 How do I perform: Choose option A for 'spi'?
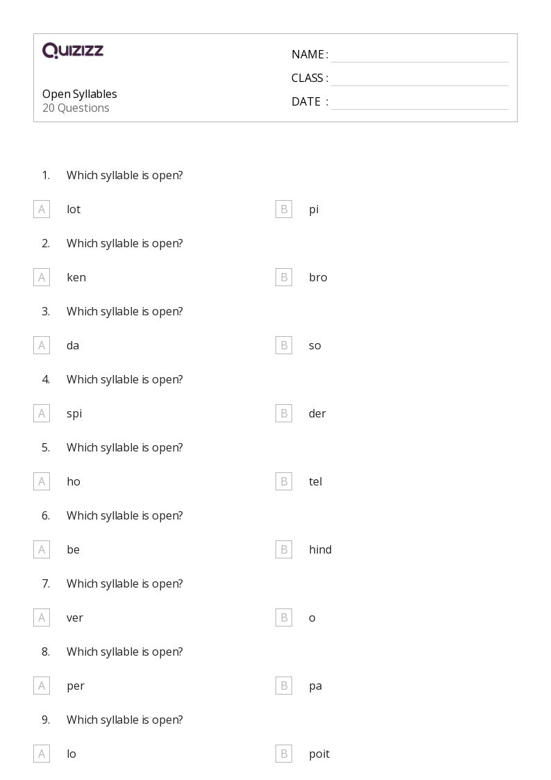click(42, 413)
